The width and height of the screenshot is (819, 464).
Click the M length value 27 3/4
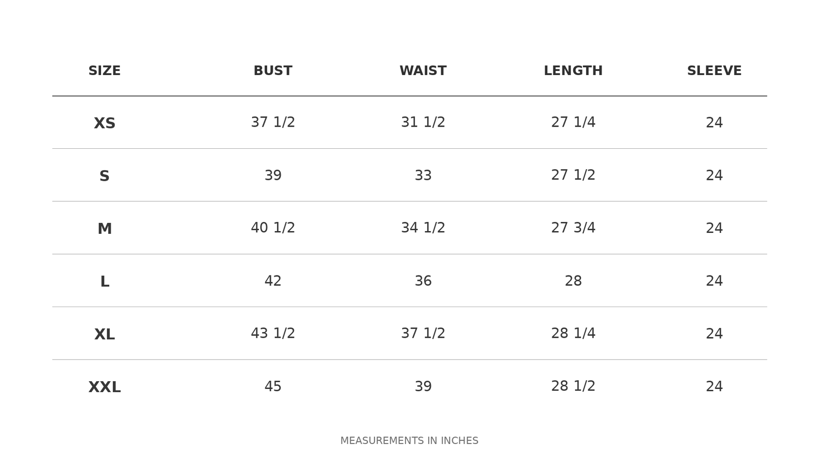coord(573,227)
